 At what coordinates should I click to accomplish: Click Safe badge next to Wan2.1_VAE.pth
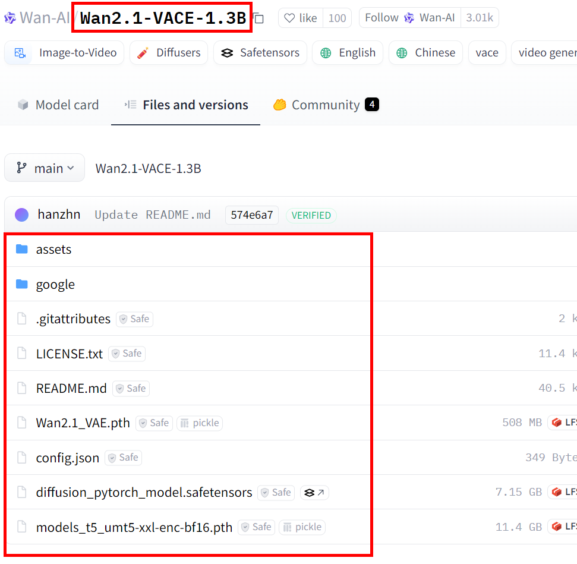[x=154, y=423]
